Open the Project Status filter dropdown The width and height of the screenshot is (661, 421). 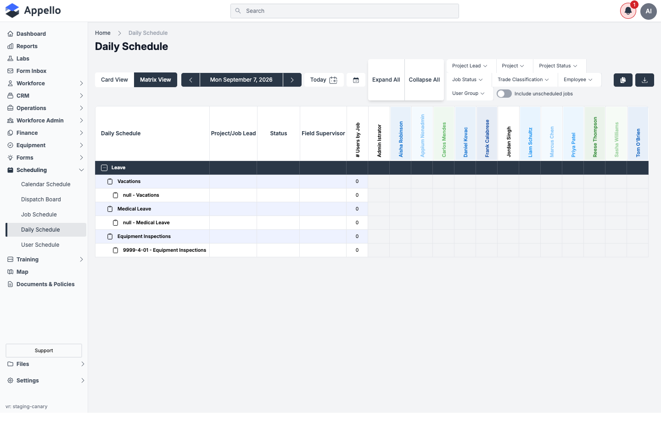[558, 66]
